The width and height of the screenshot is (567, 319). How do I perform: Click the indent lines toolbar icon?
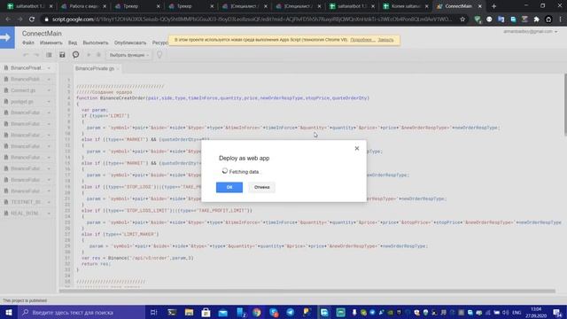tap(49, 55)
